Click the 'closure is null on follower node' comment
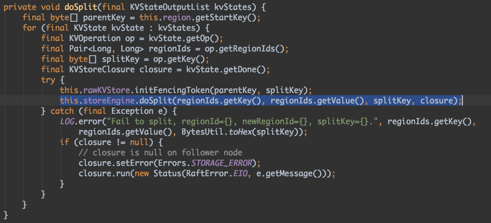Viewport: 491px width, 223px height. 160,152
